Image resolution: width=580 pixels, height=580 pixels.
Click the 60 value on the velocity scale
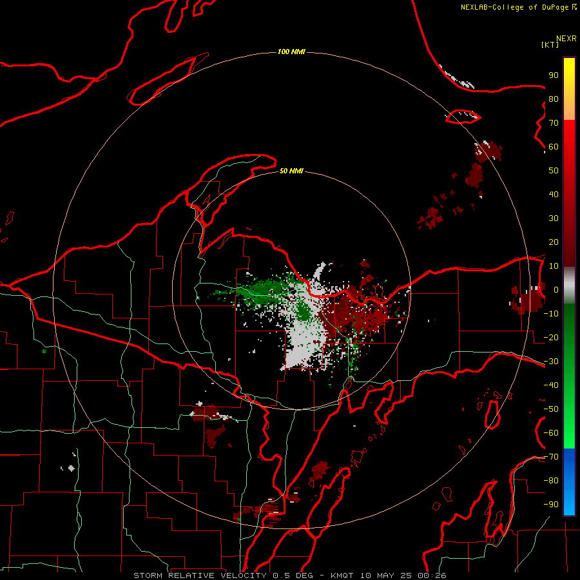pyautogui.click(x=554, y=146)
